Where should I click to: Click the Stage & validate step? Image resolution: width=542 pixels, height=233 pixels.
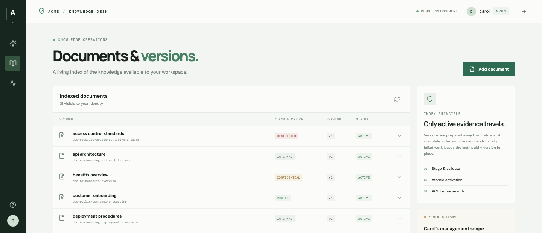pos(446,169)
